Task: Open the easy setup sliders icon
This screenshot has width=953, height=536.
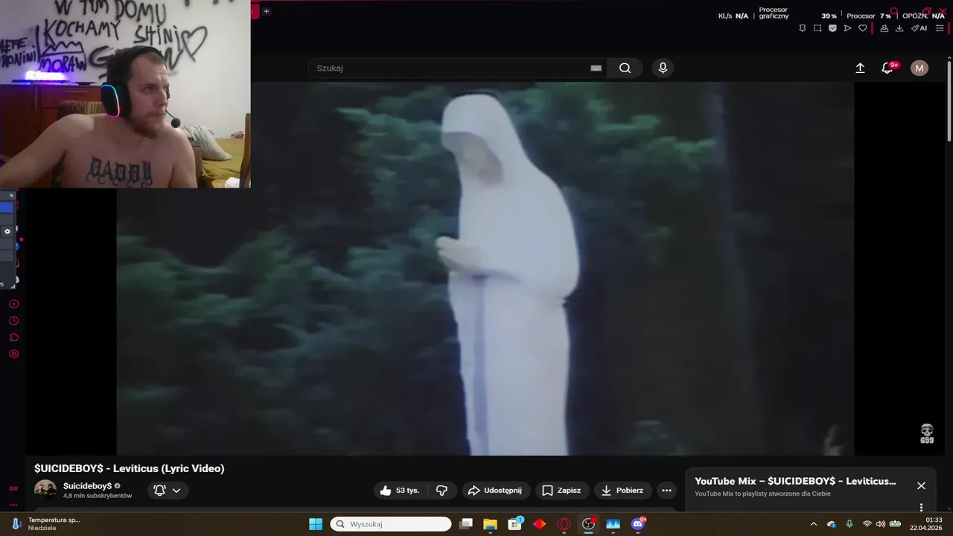Action: [940, 28]
